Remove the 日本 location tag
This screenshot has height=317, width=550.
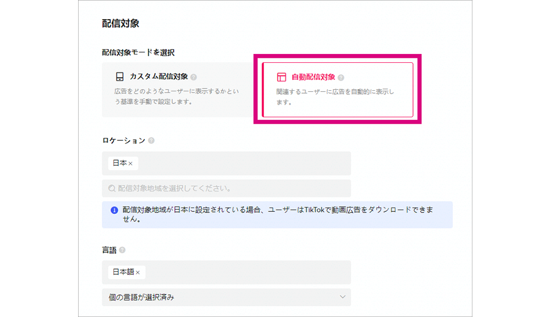[x=130, y=163]
